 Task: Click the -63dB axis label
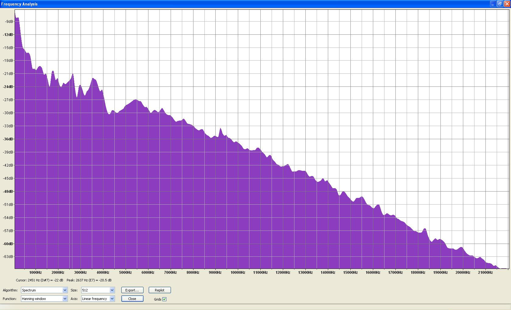pyautogui.click(x=8, y=257)
